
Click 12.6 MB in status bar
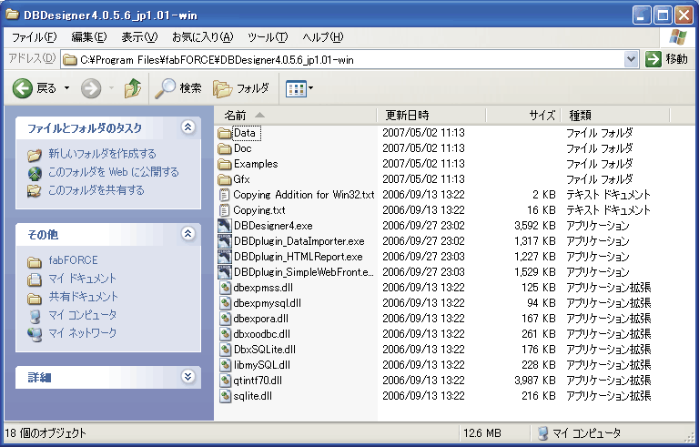[481, 433]
